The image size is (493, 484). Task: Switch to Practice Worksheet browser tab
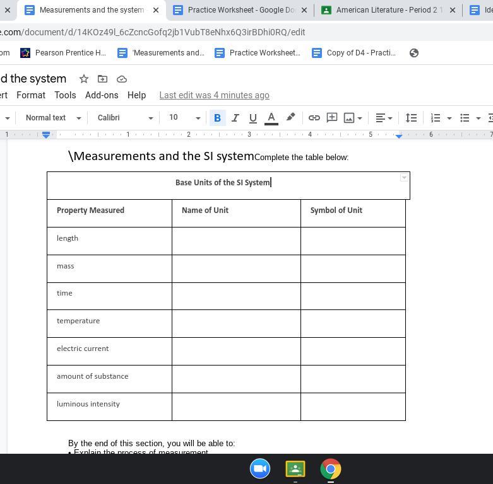click(x=239, y=10)
